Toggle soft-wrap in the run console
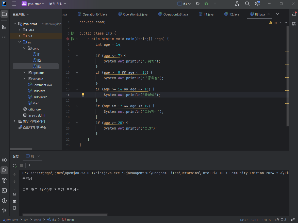Viewport: 298px width, 223px height. coord(14,188)
